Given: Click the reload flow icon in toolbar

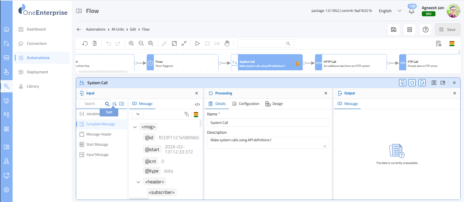Looking at the screenshot, I should [85, 43].
